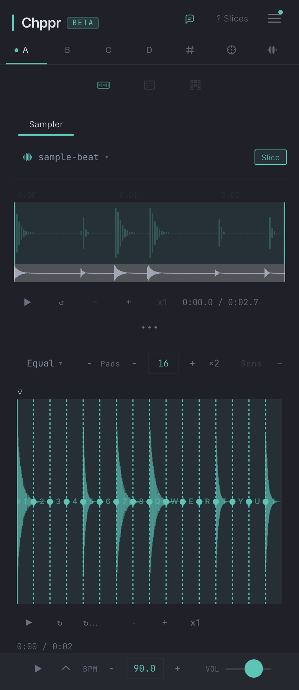
Task: Click the Sens minus control
Action: (280, 363)
